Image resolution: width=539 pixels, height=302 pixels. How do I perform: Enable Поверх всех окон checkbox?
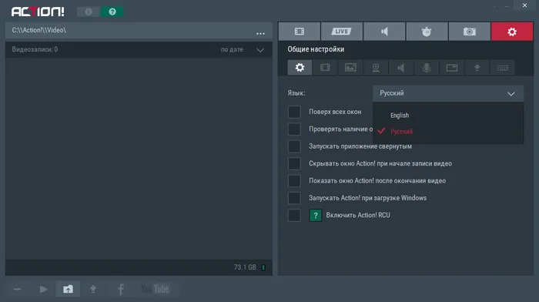pyautogui.click(x=294, y=112)
